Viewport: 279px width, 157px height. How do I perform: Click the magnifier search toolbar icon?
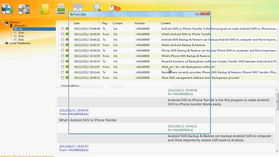tap(97, 7)
